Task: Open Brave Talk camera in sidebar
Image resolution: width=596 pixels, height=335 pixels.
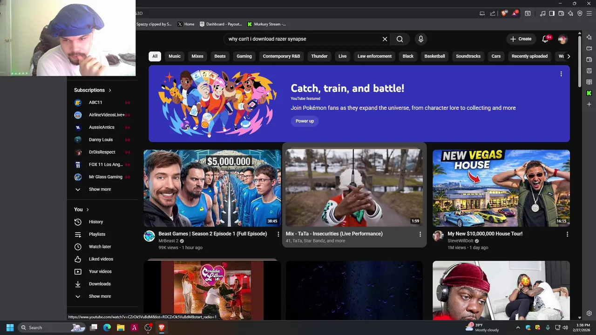Action: point(589,48)
